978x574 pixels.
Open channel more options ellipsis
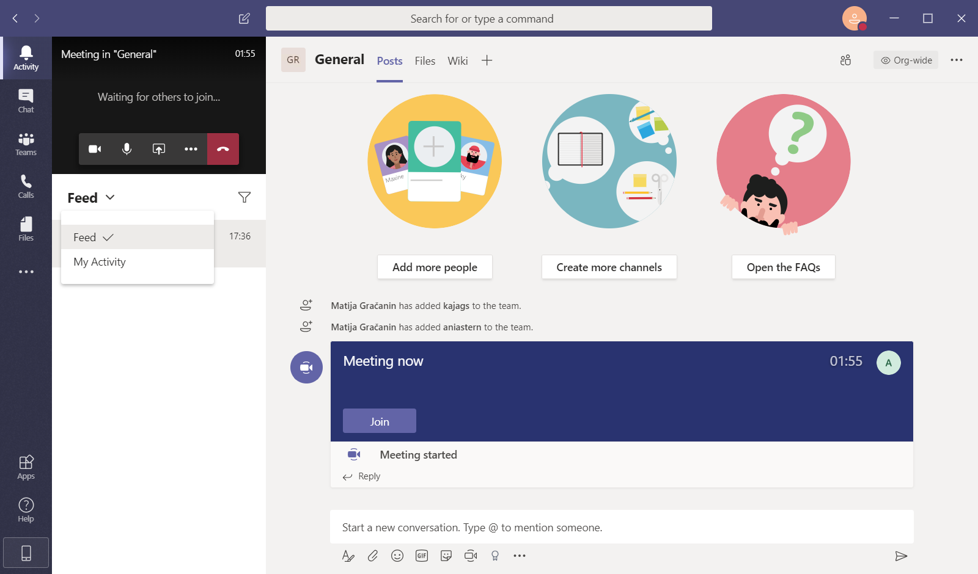(957, 60)
